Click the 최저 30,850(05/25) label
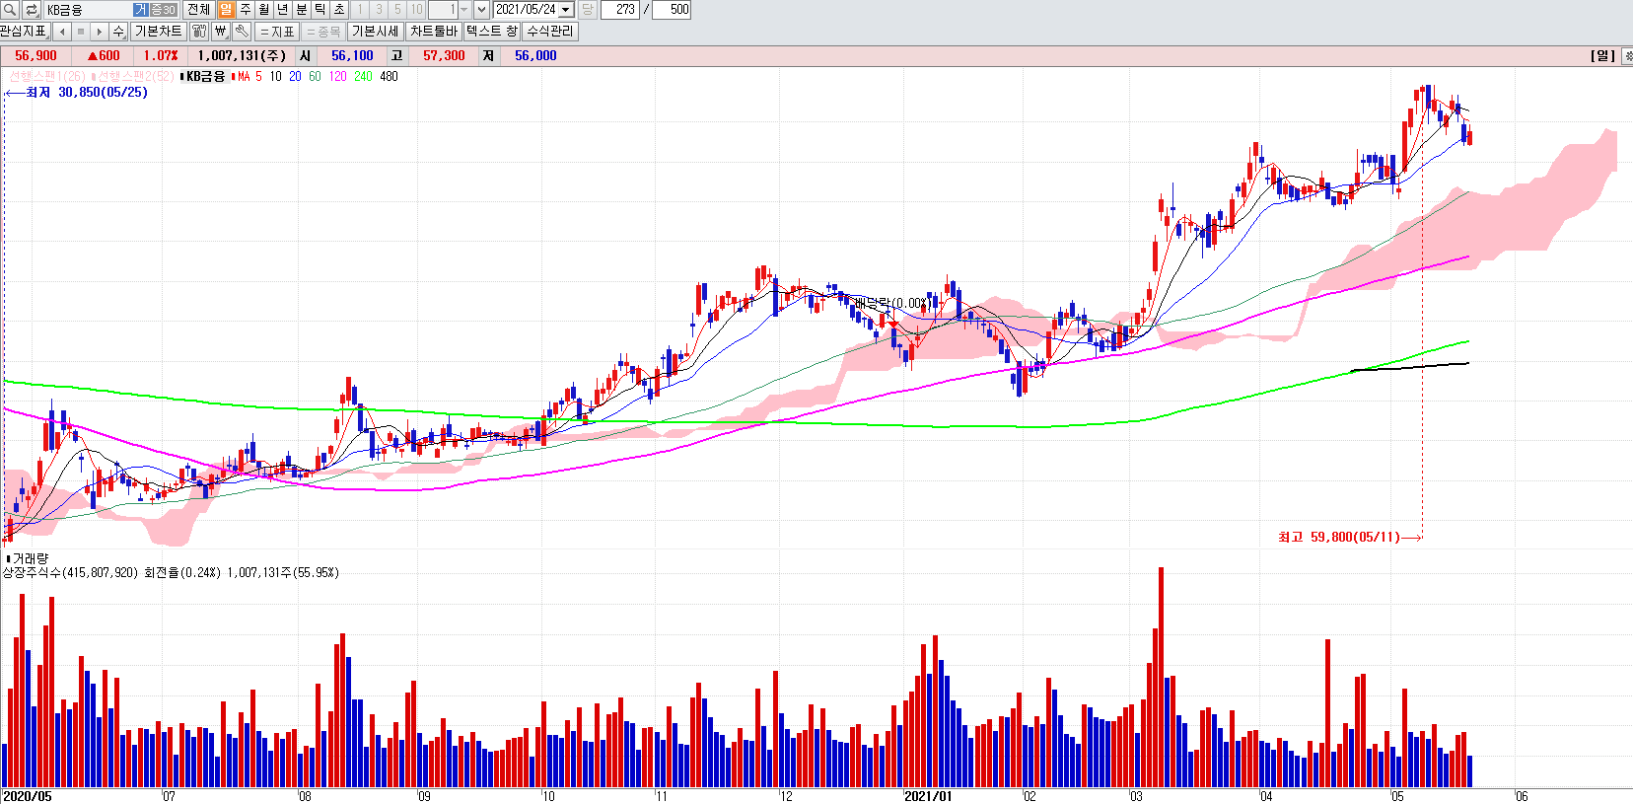The width and height of the screenshot is (1633, 804). click(x=87, y=93)
